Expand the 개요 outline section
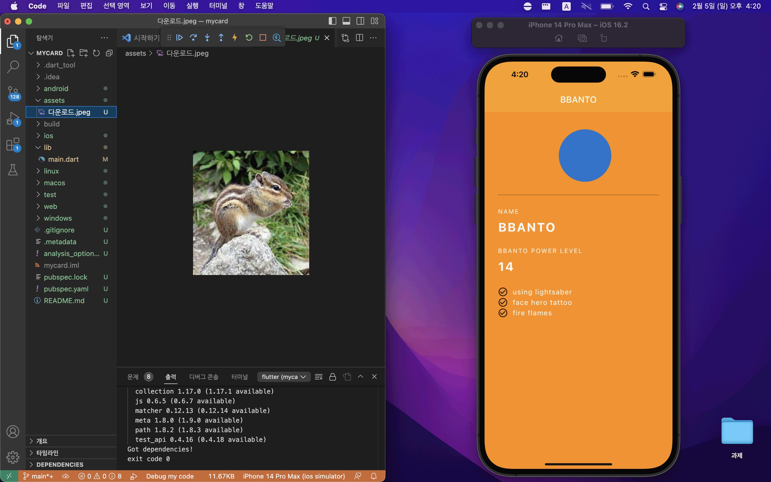 (71, 441)
